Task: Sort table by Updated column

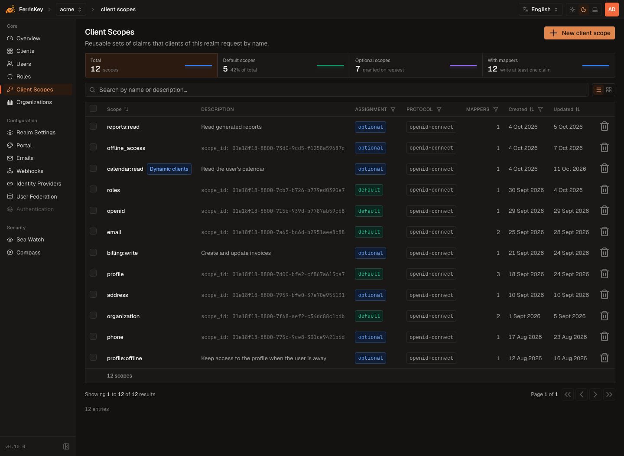Action: pos(566,109)
